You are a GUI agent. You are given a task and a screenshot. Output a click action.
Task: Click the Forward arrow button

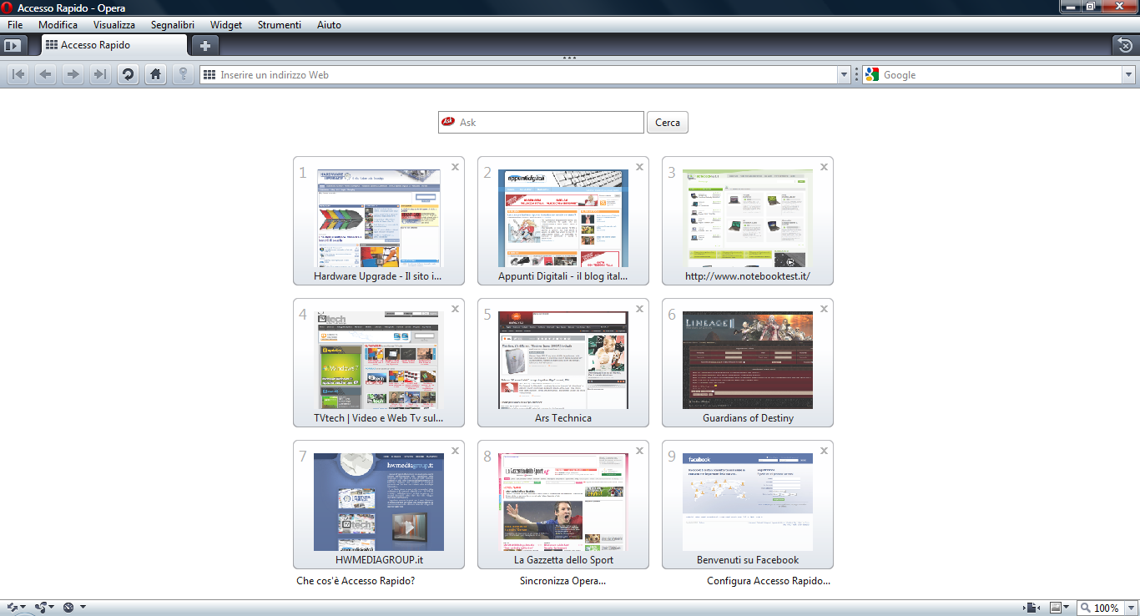(73, 74)
